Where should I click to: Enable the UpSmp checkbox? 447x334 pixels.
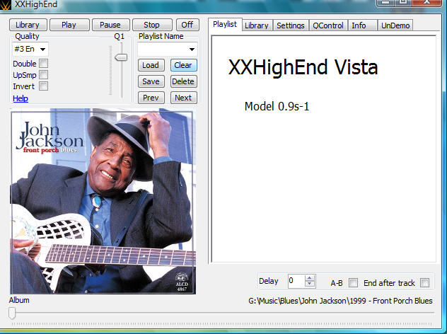(x=43, y=75)
